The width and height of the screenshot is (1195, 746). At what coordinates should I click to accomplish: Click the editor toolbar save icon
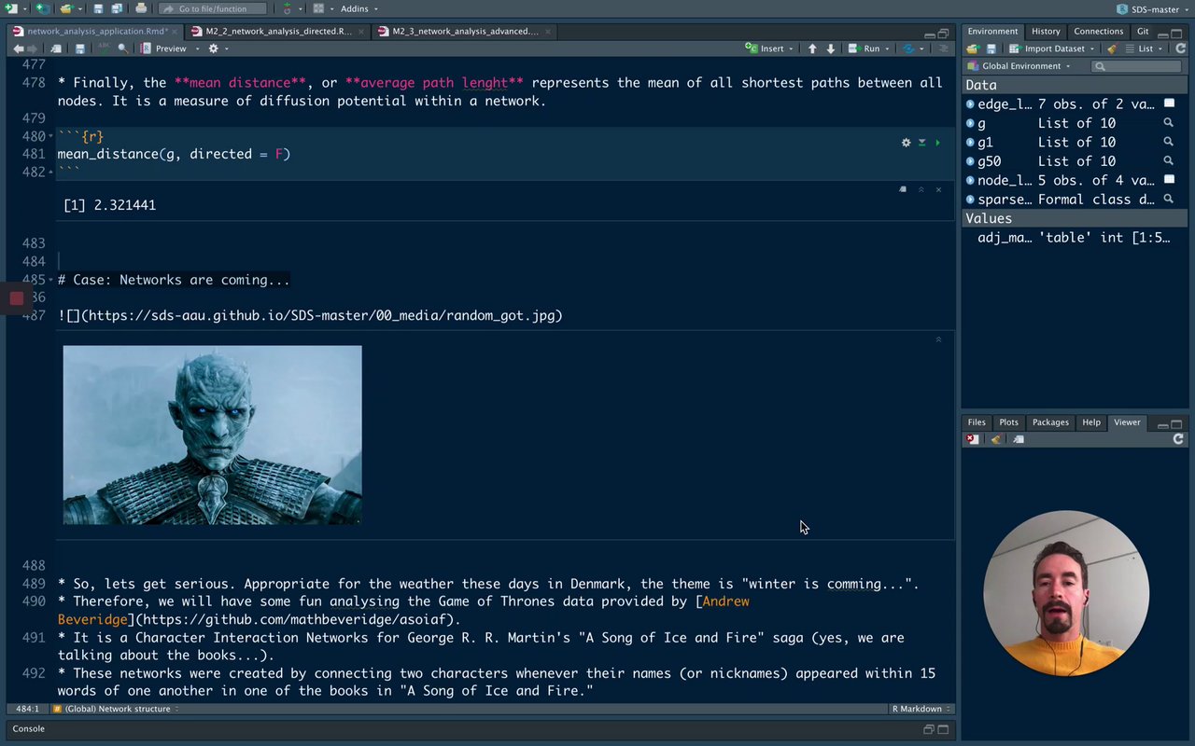pyautogui.click(x=80, y=48)
